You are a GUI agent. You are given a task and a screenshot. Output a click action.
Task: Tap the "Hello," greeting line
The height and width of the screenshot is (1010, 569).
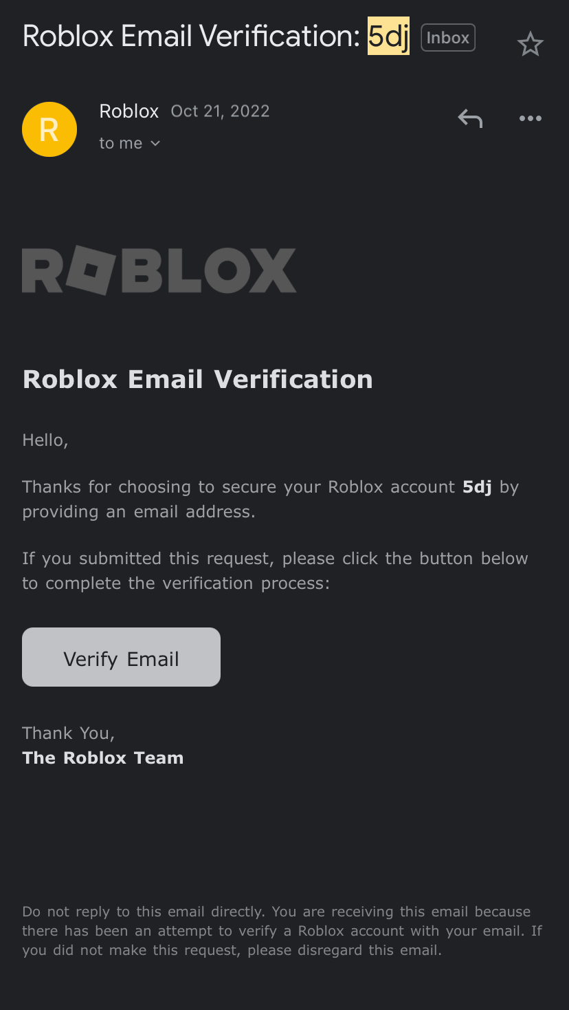(45, 440)
